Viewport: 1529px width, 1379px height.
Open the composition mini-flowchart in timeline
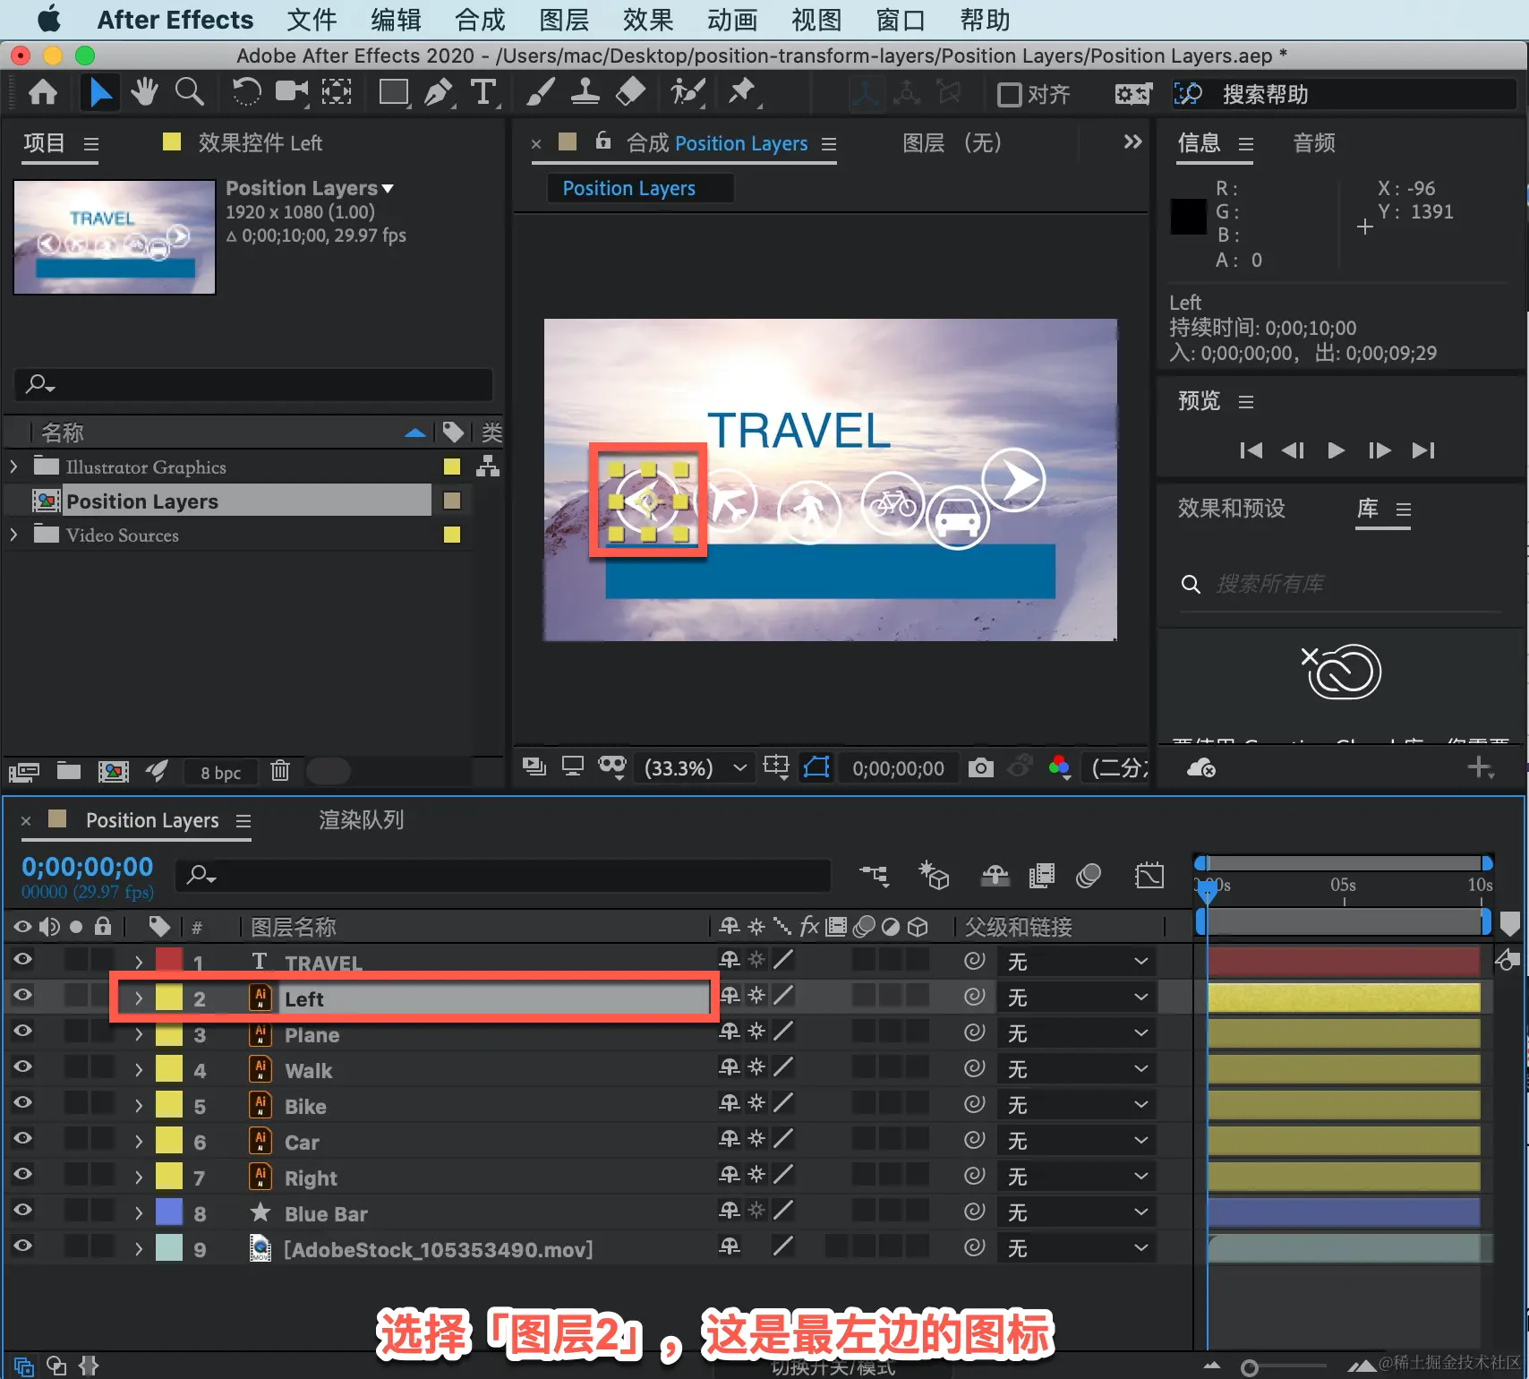[875, 875]
